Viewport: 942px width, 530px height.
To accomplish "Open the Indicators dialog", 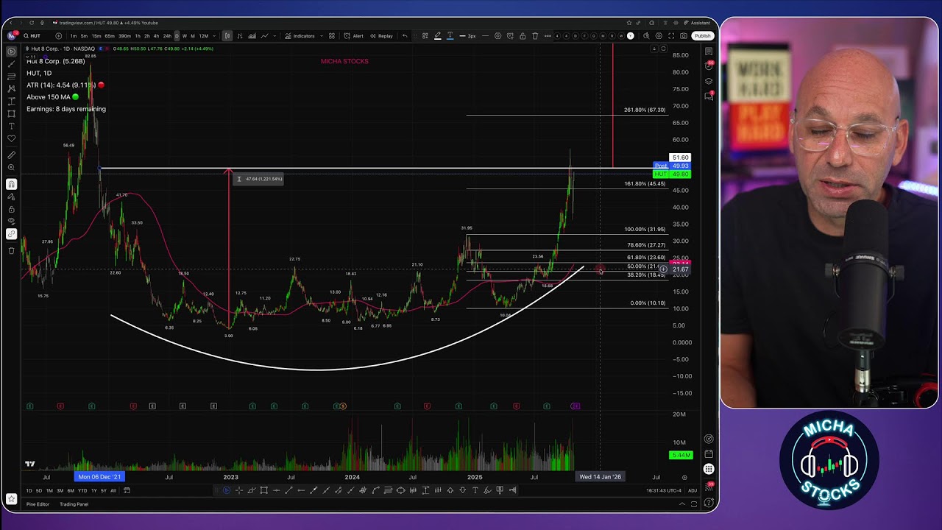I will point(300,36).
